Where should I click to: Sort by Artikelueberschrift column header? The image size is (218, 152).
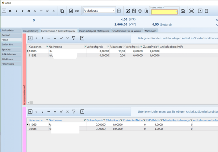click(x=171, y=47)
